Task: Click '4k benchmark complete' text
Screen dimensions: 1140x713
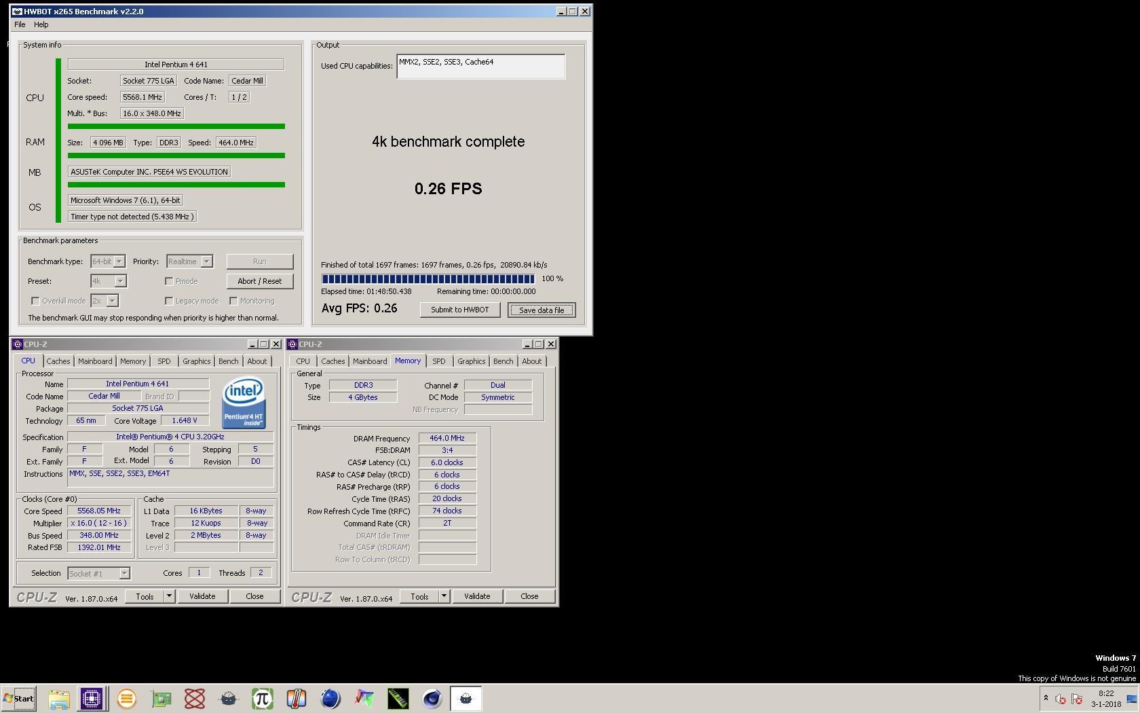Action: (x=449, y=142)
